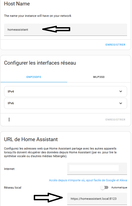
Task: Click ENREGISTRER under Host Name
Action: (115, 45)
